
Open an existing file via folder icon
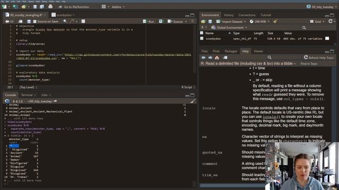[23, 7]
